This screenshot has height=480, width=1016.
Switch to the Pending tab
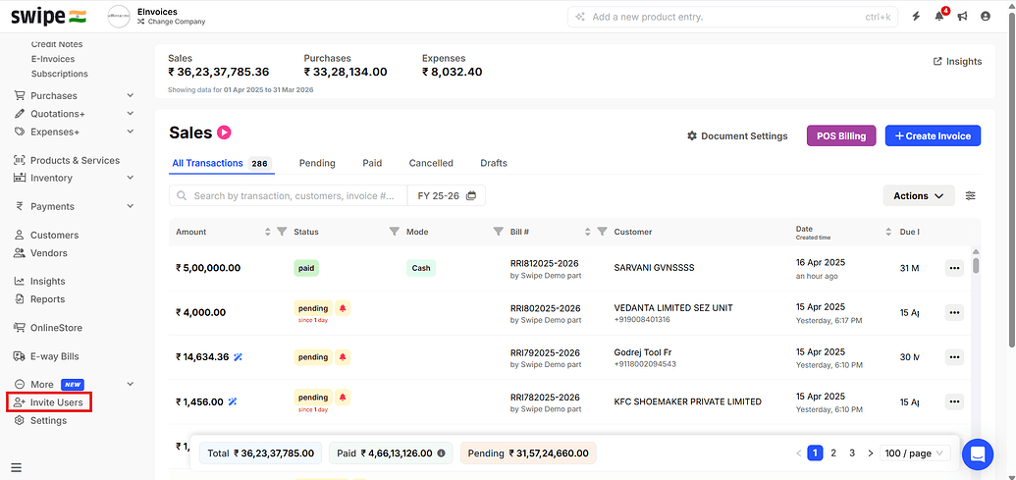coord(317,163)
